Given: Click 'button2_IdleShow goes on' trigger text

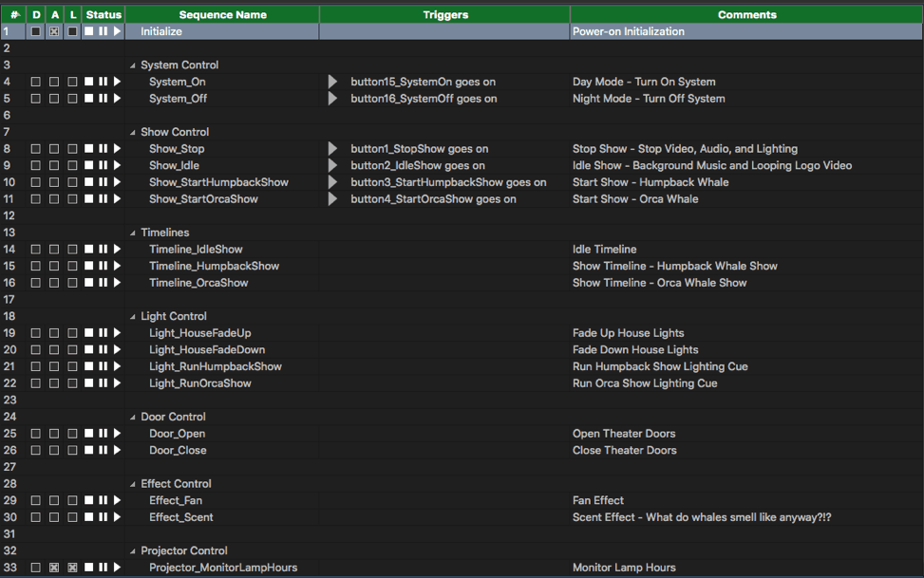Looking at the screenshot, I should pos(418,165).
